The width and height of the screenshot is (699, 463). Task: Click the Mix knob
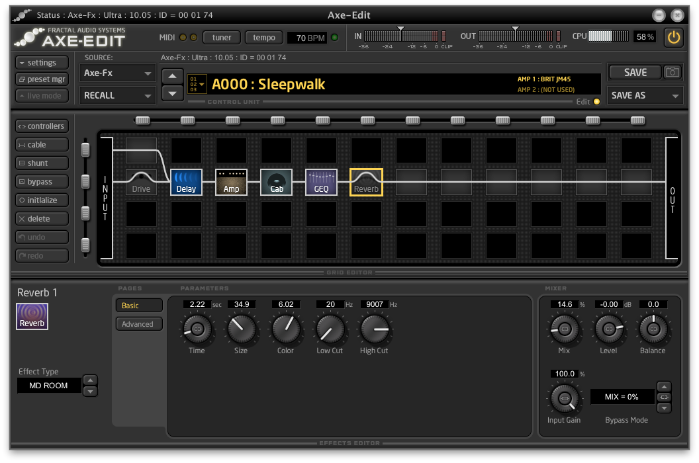pyautogui.click(x=565, y=329)
